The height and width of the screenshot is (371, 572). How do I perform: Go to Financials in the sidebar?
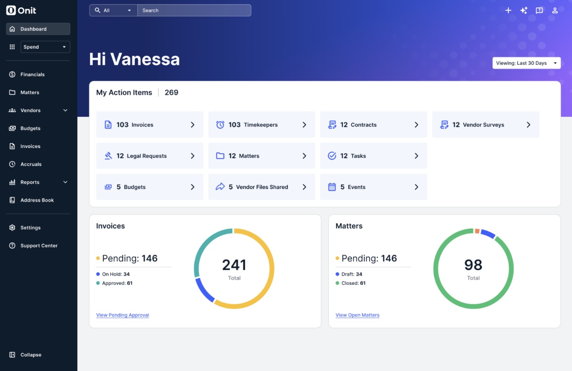coord(32,75)
